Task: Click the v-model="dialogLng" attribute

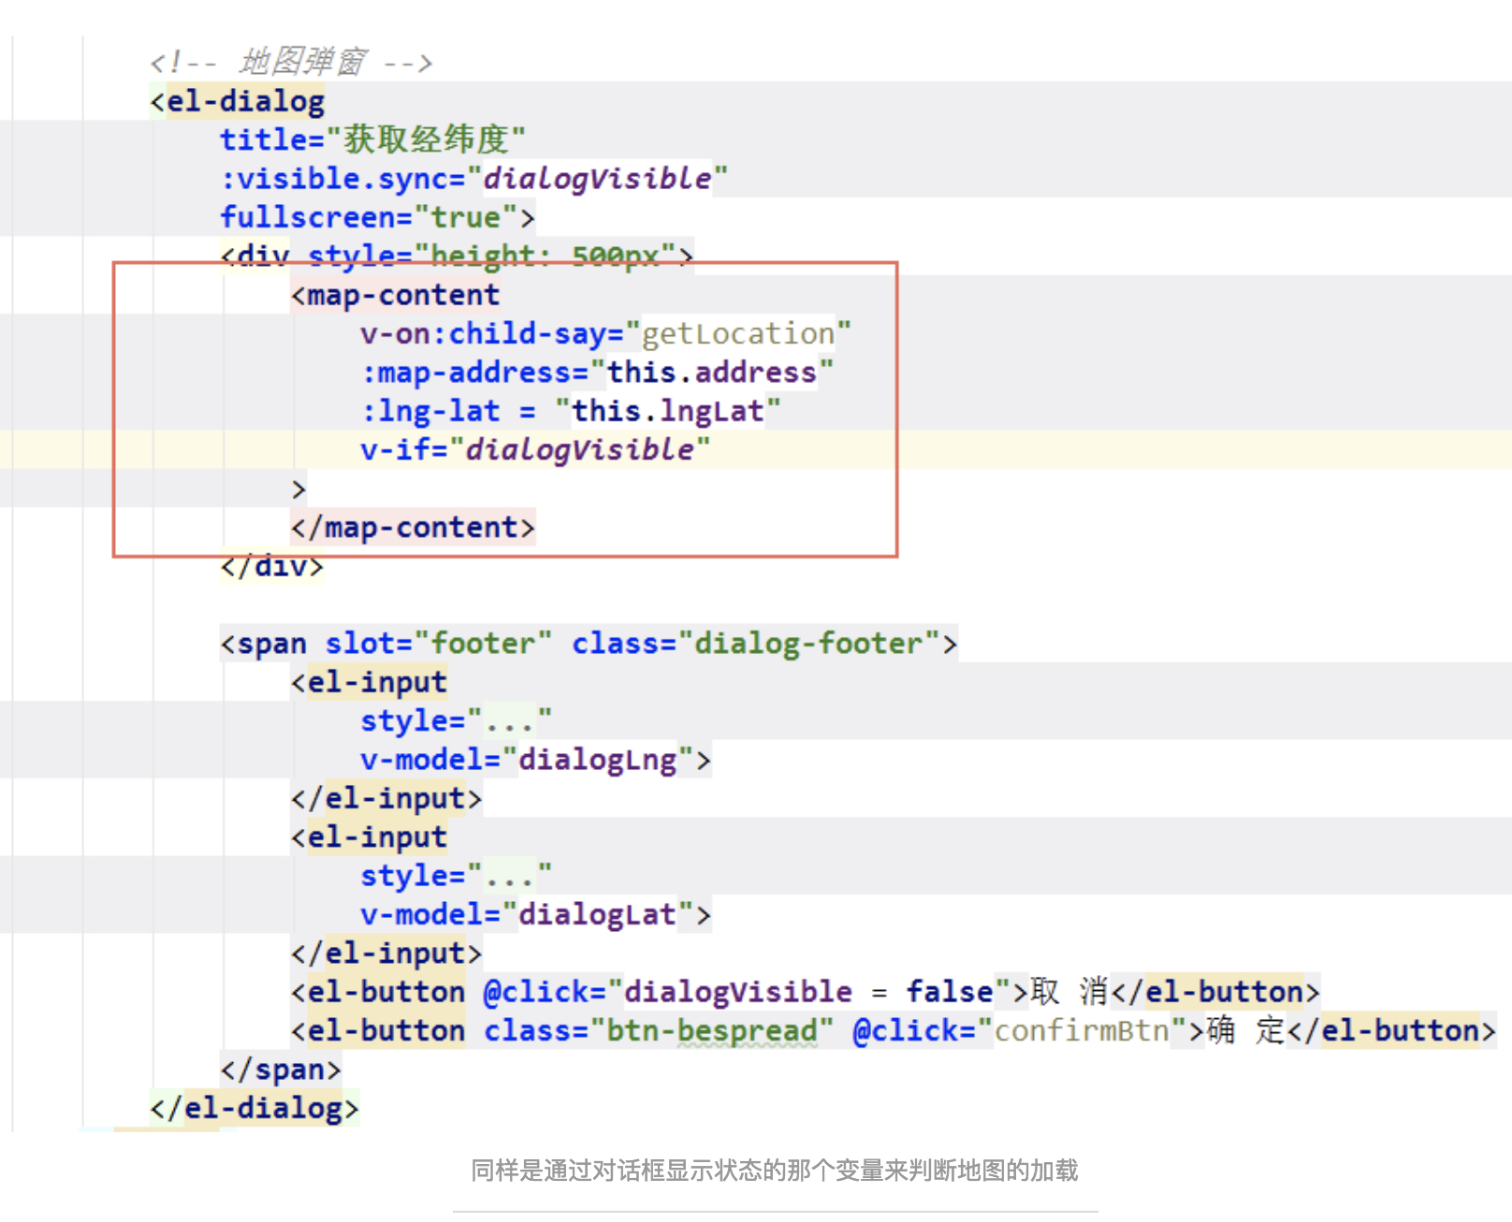Action: [x=527, y=760]
